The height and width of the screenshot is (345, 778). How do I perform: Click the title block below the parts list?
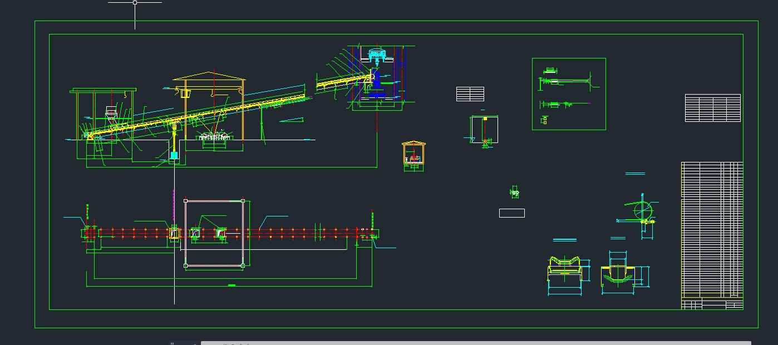tap(712, 304)
